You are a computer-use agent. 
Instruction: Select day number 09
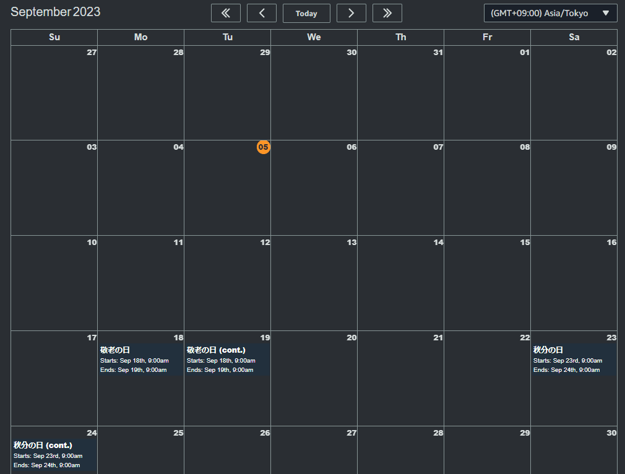(x=611, y=147)
